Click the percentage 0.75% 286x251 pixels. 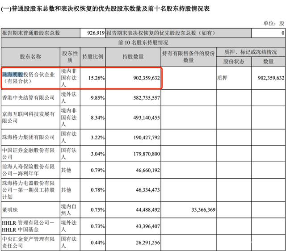point(98,210)
